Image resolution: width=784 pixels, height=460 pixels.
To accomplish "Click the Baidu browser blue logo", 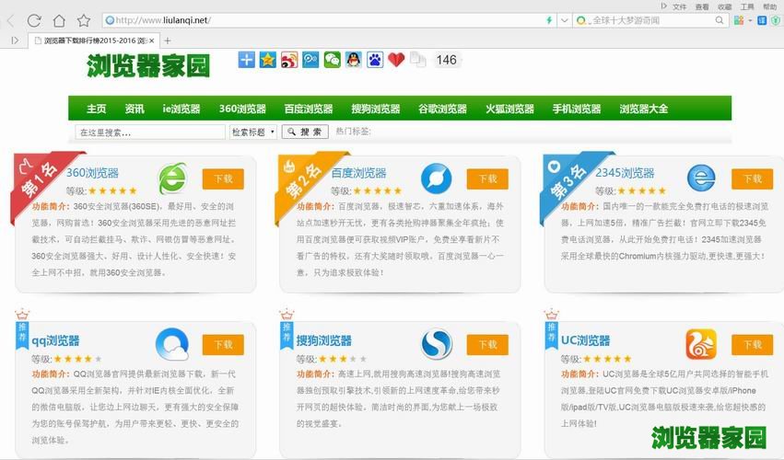I will (437, 178).
